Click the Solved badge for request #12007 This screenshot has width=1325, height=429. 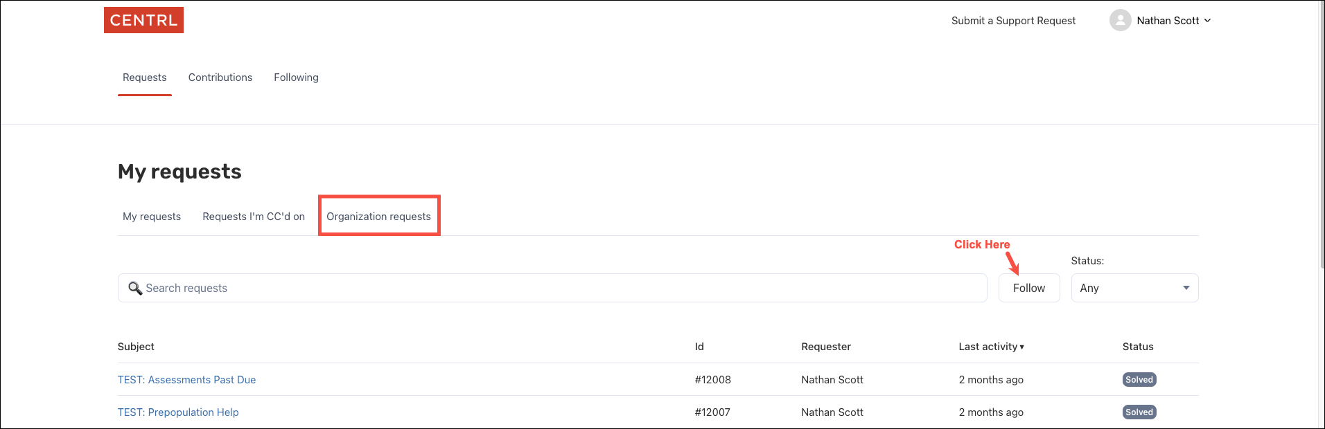[x=1139, y=412]
